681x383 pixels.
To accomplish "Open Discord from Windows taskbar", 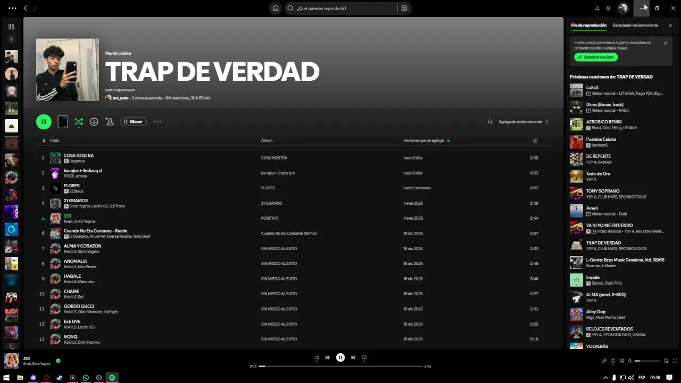I will [x=34, y=378].
